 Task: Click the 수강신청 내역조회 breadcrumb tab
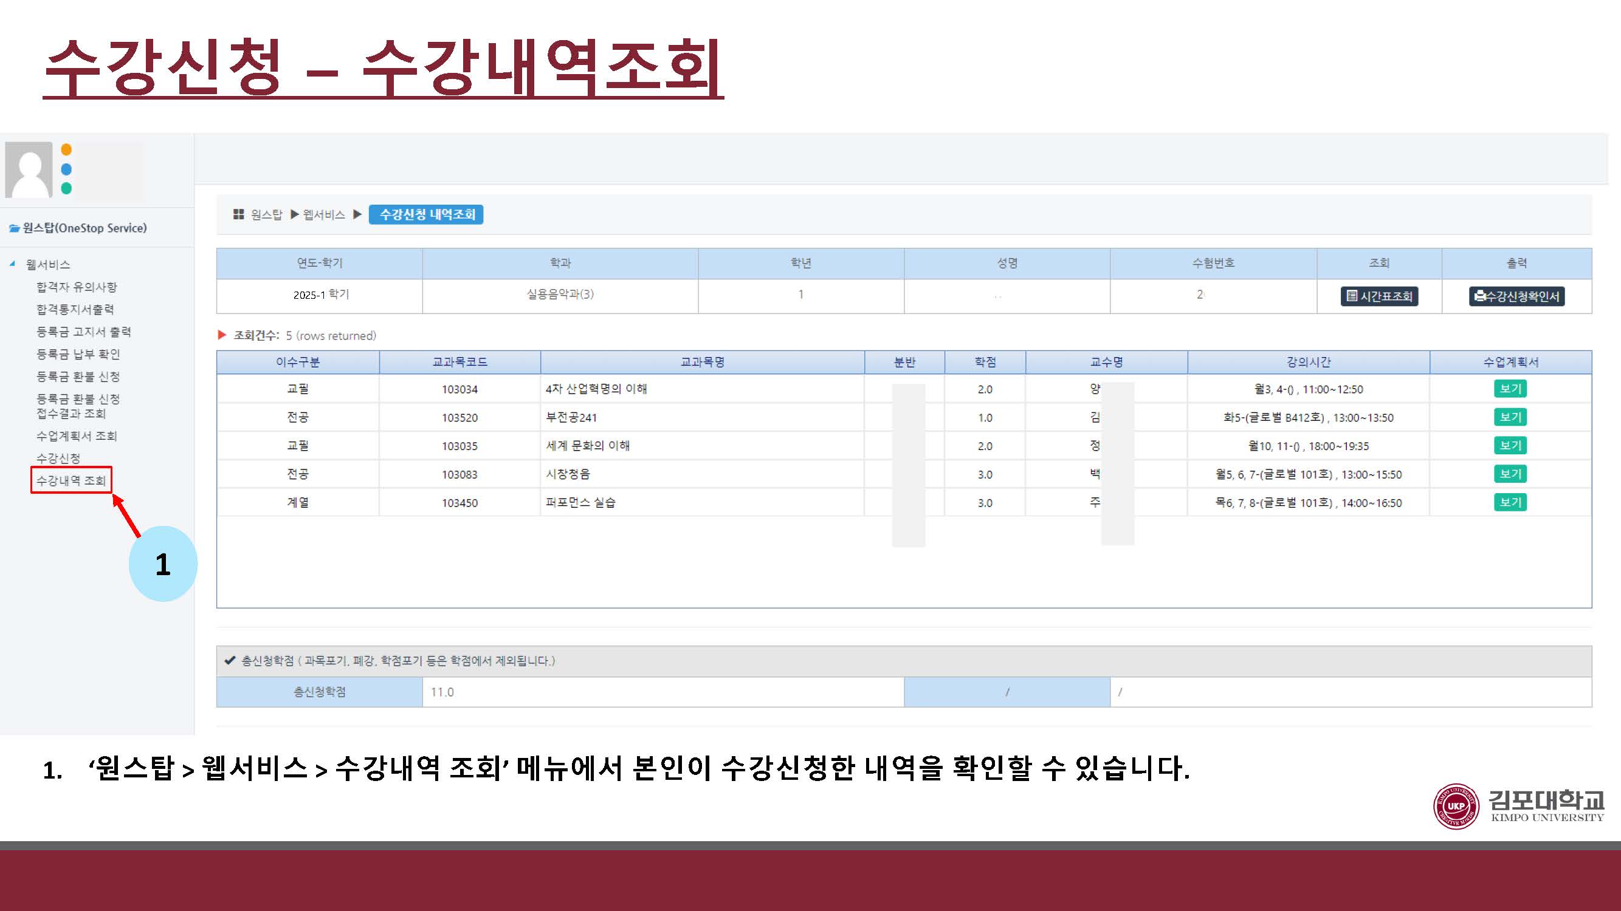[x=426, y=214]
